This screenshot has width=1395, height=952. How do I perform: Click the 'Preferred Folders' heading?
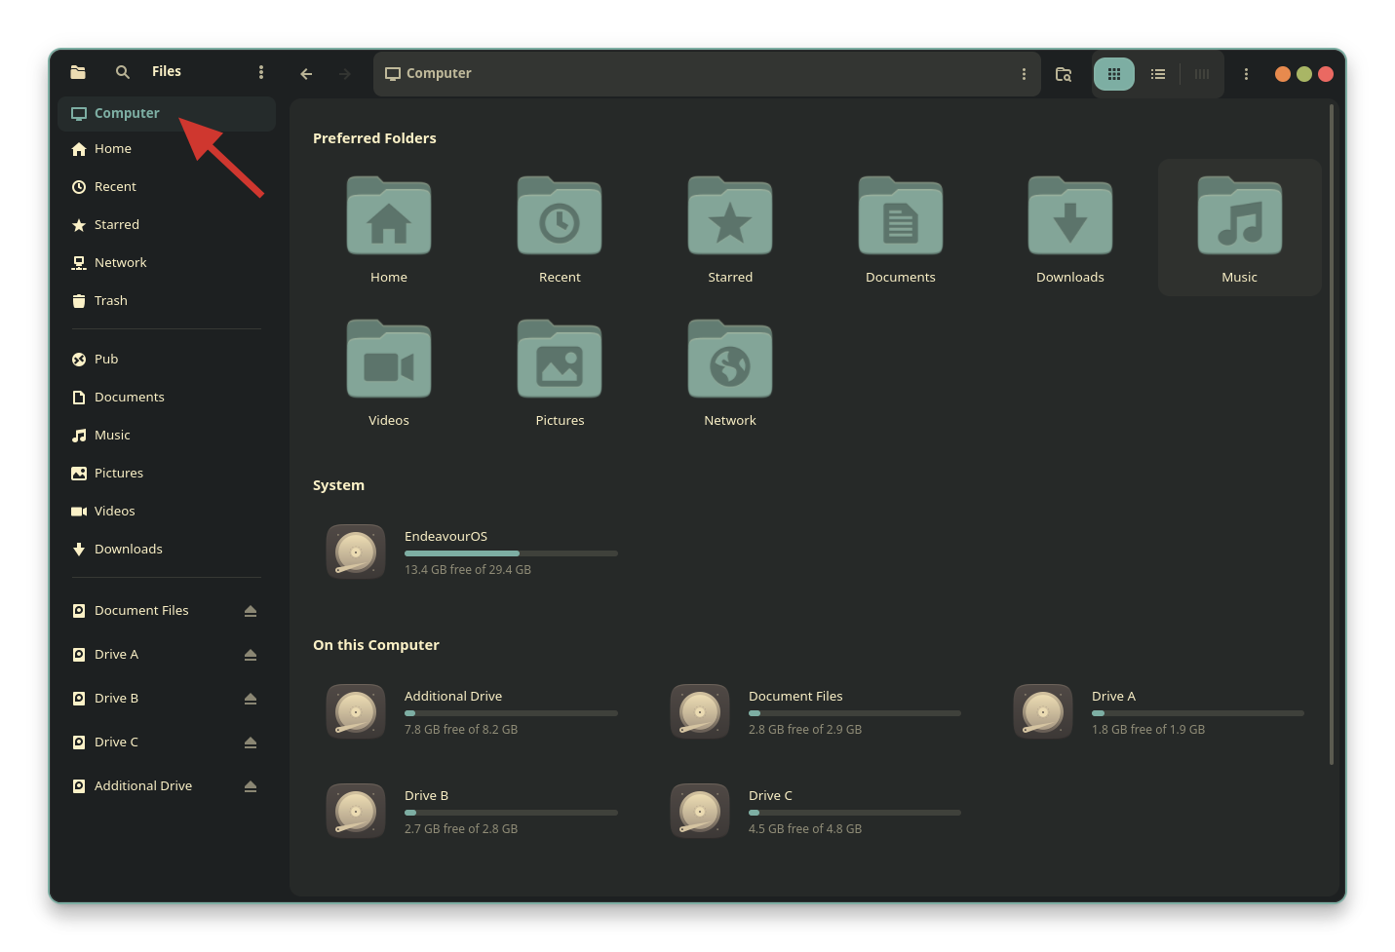point(374,138)
